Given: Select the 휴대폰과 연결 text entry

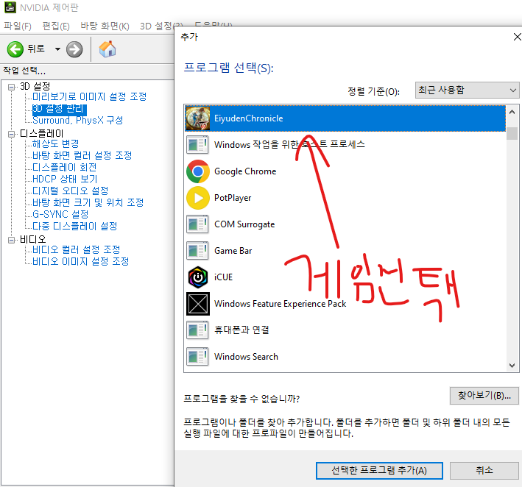Looking at the screenshot, I should point(241,330).
